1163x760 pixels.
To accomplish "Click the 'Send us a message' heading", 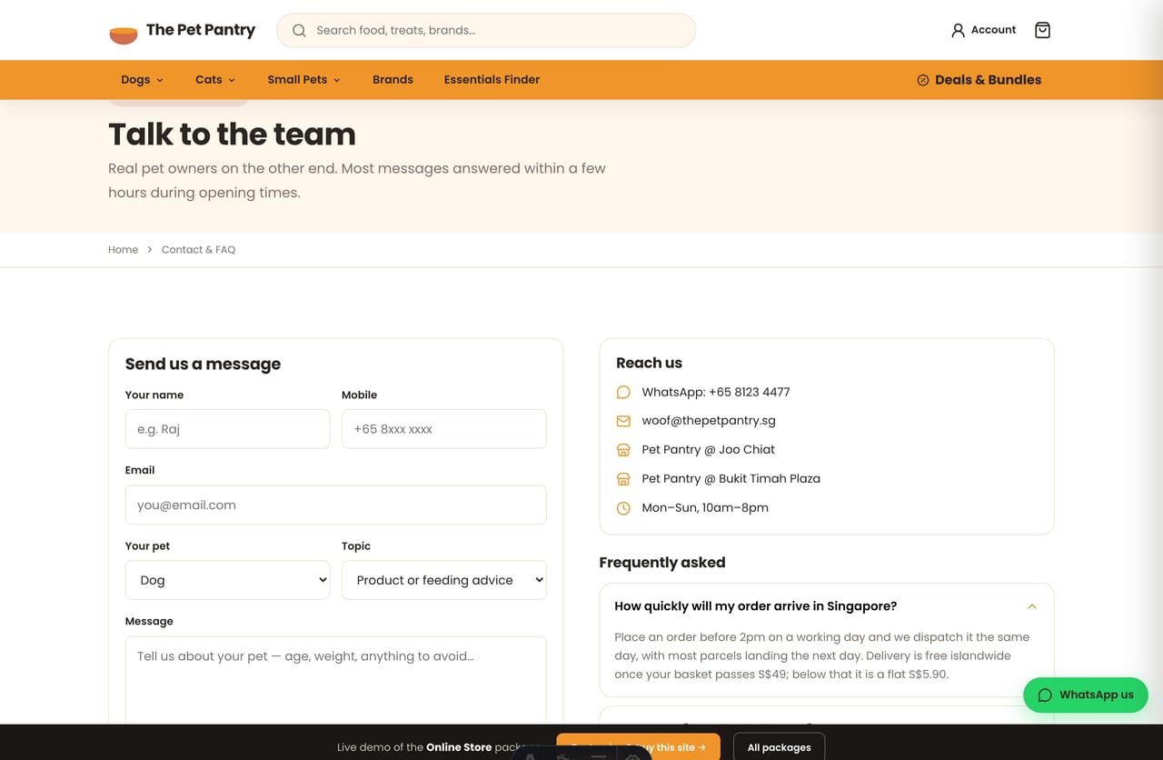I will pyautogui.click(x=203, y=364).
